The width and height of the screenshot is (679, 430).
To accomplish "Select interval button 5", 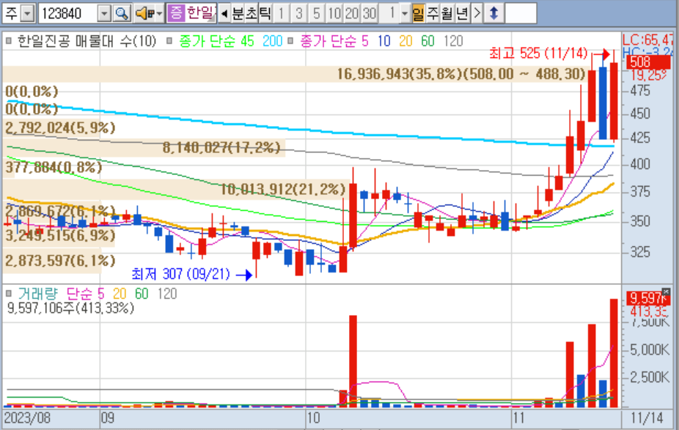I will coord(317,13).
